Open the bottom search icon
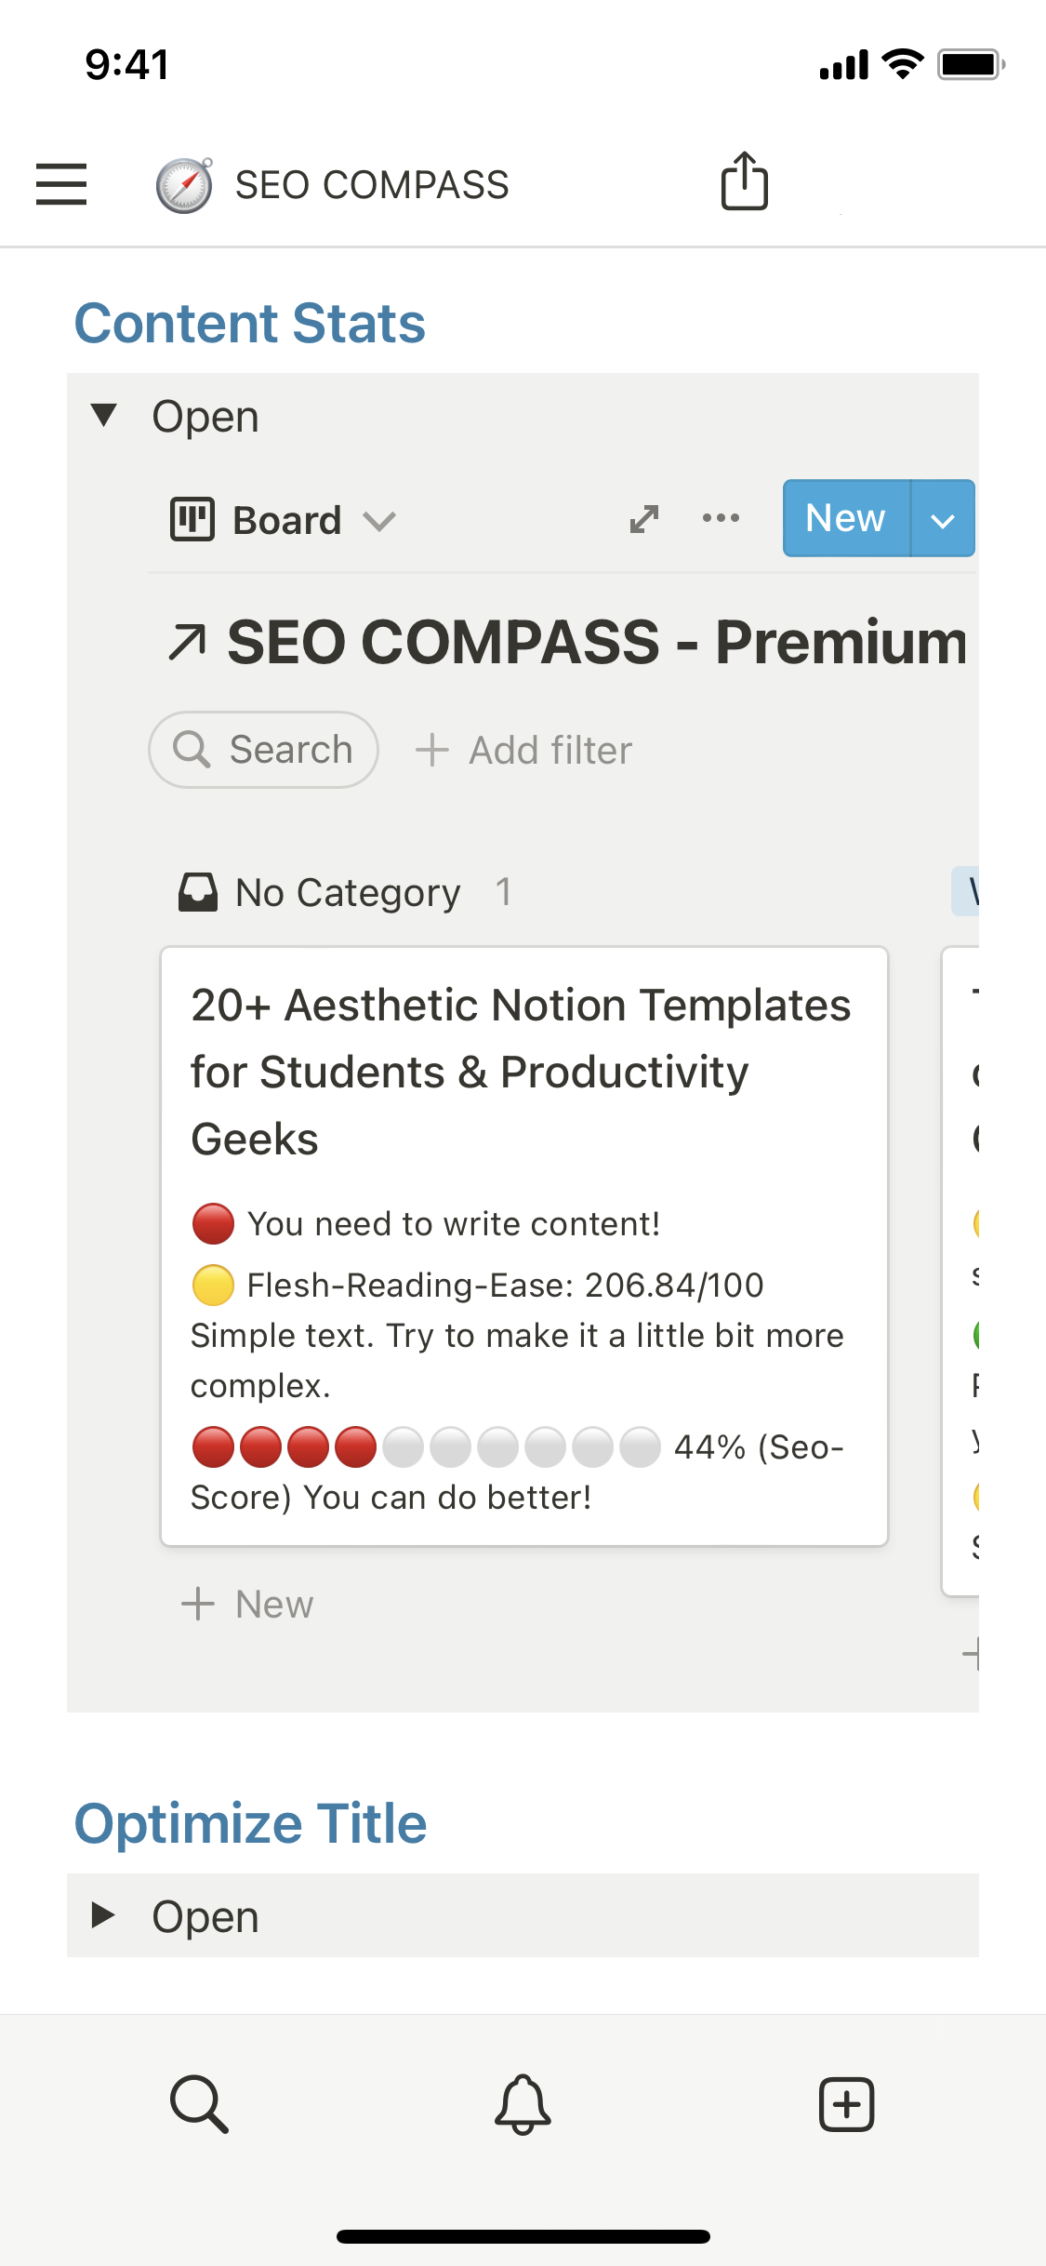1046x2266 pixels. tap(199, 2103)
